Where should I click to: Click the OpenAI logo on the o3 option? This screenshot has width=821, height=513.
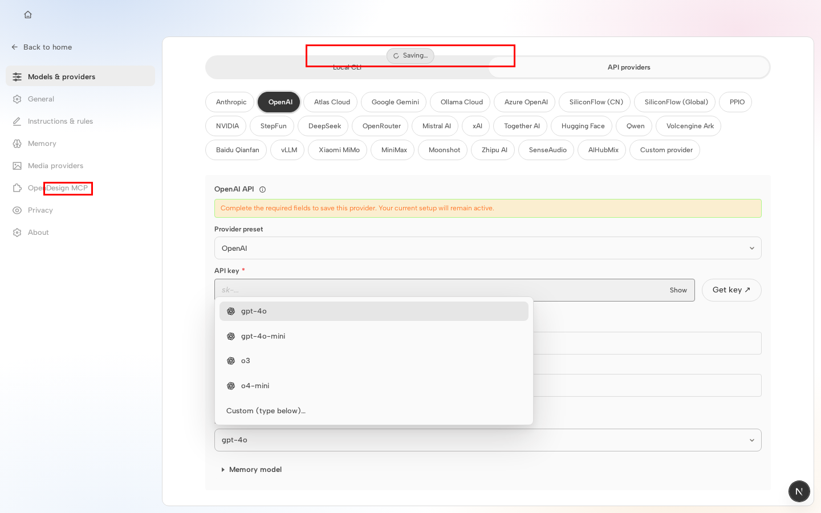coord(231,361)
